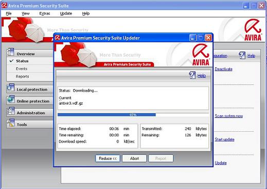Image resolution: width=267 pixels, height=189 pixels.
Task: Click the Deactivate link
Action: pyautogui.click(x=223, y=69)
